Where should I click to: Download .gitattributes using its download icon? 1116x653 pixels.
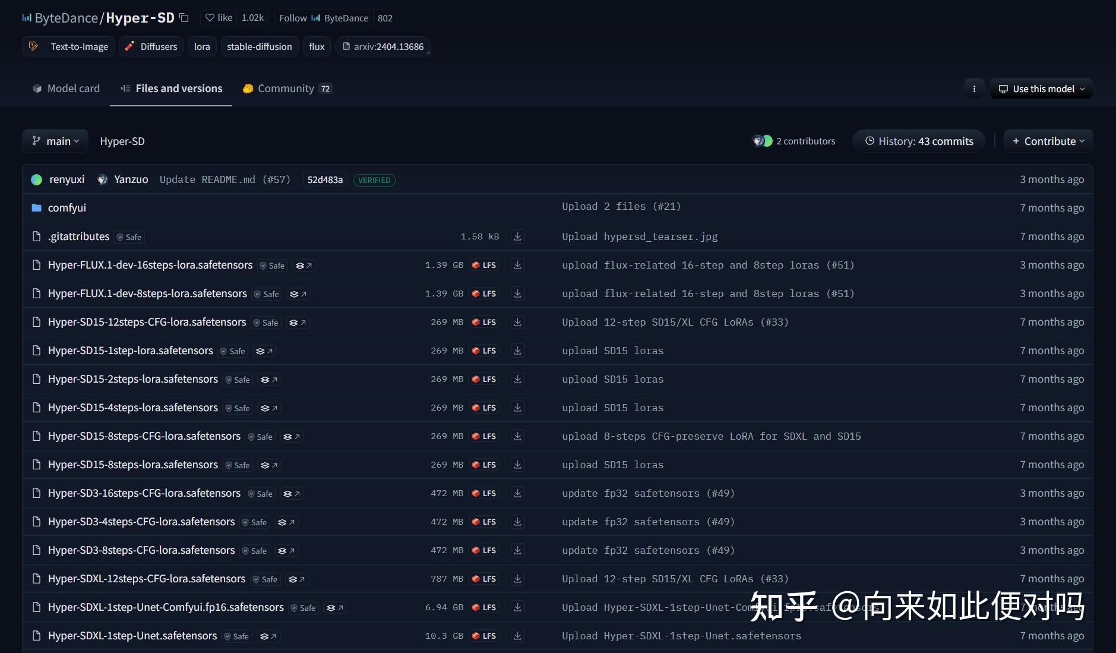(517, 236)
